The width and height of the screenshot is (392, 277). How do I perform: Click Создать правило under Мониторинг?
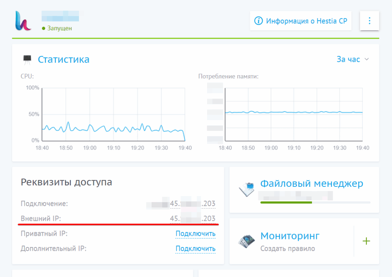(287, 249)
